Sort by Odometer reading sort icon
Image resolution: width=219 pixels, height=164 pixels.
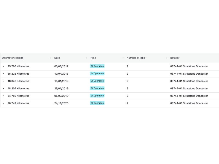tap(51, 58)
